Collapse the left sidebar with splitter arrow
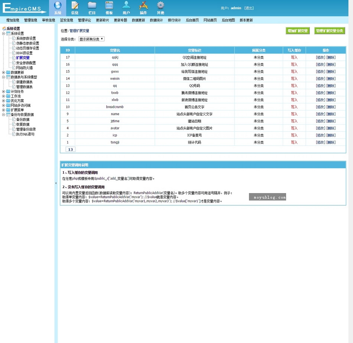Image resolution: width=353 pixels, height=343 pixels. click(56, 183)
